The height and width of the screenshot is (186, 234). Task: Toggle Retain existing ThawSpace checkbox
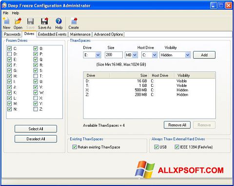pos(75,147)
